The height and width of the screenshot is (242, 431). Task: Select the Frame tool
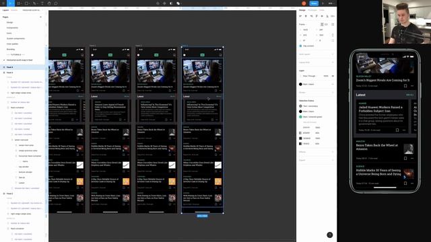[x=18, y=3]
